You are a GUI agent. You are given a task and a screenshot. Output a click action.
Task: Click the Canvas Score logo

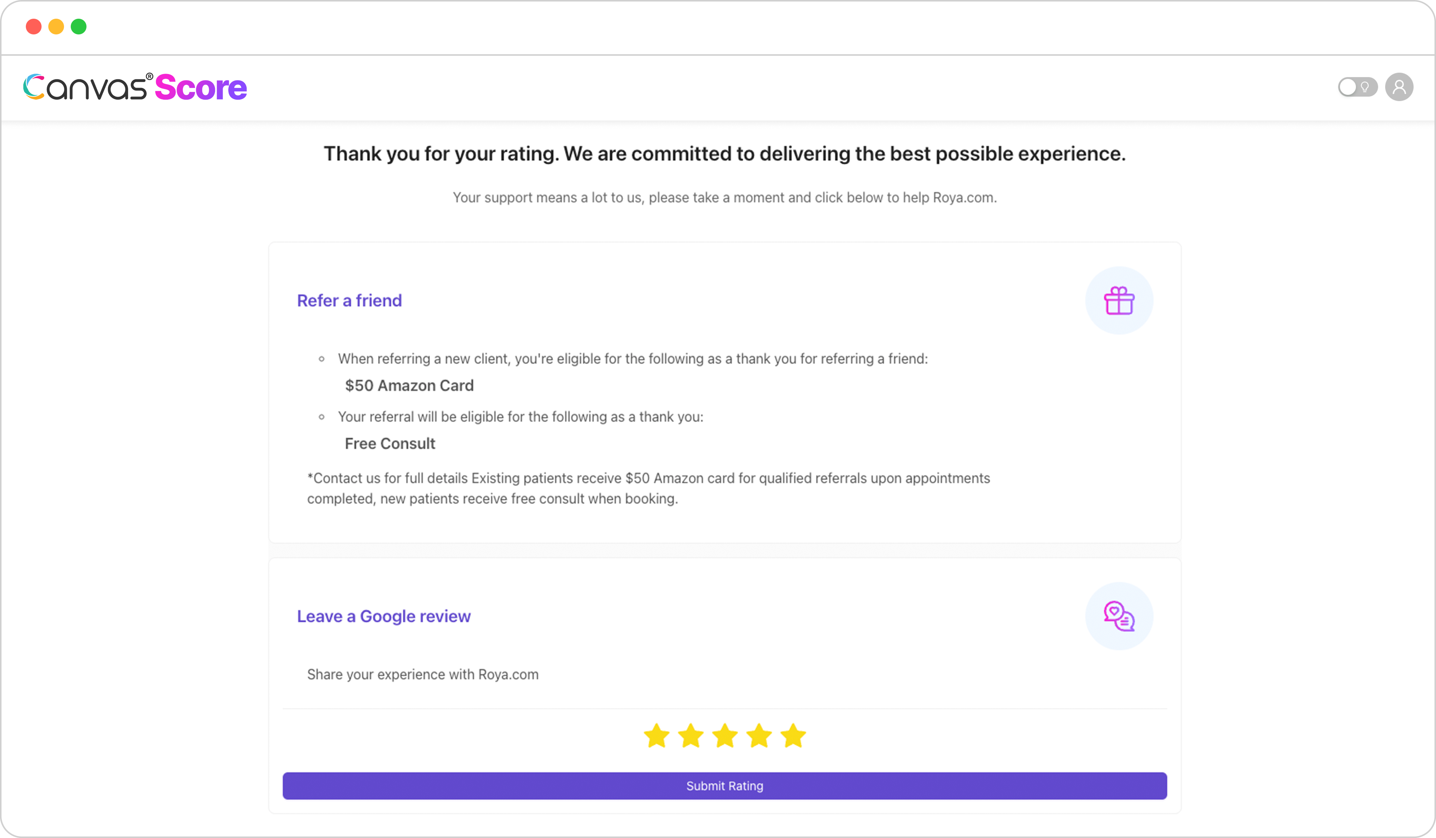pos(135,87)
